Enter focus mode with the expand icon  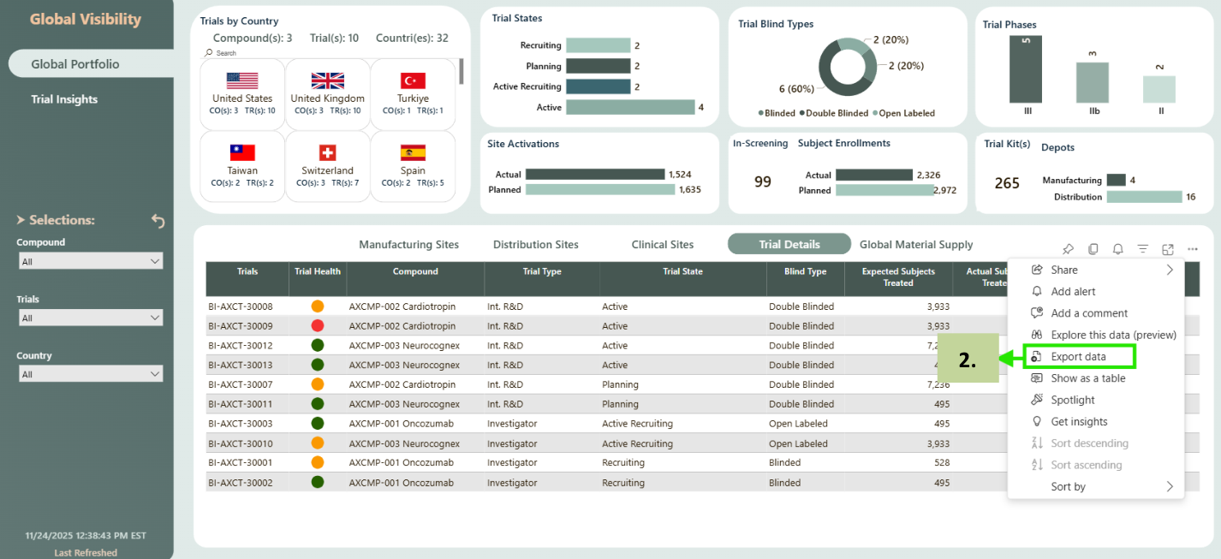1167,249
